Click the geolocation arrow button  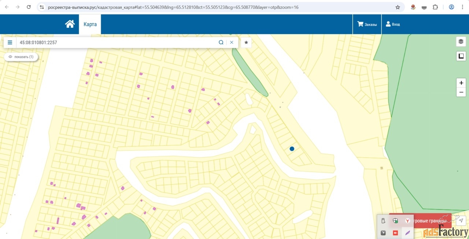[461, 220]
